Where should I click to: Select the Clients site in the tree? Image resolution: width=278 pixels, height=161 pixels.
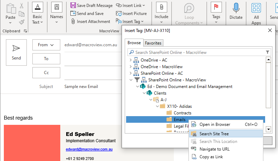click(x=160, y=93)
